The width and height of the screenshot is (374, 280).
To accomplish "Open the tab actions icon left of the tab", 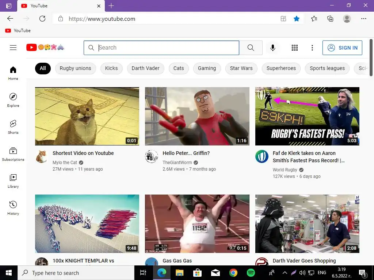I will pyautogui.click(x=9, y=6).
